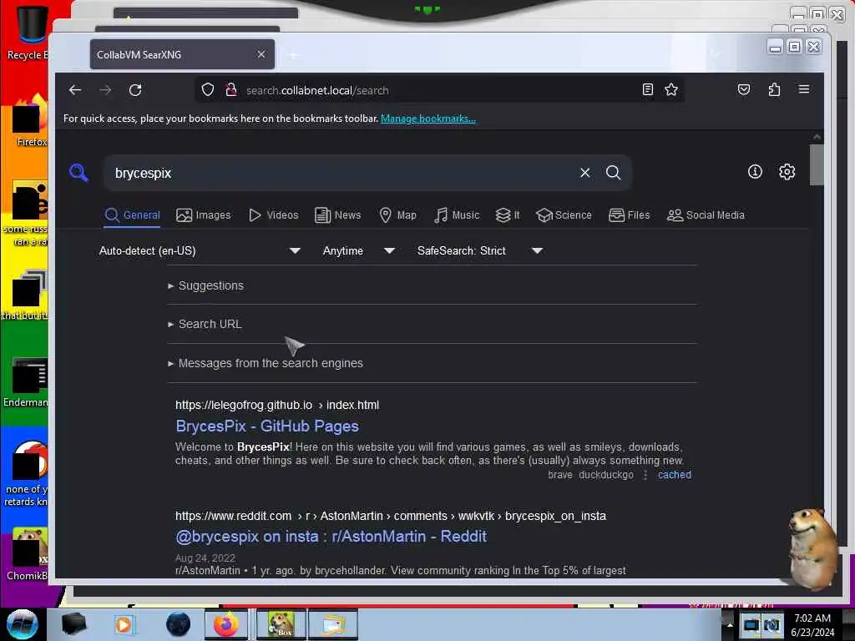The image size is (855, 641).
Task: Click the Manage bookmarks link
Action: (x=428, y=119)
